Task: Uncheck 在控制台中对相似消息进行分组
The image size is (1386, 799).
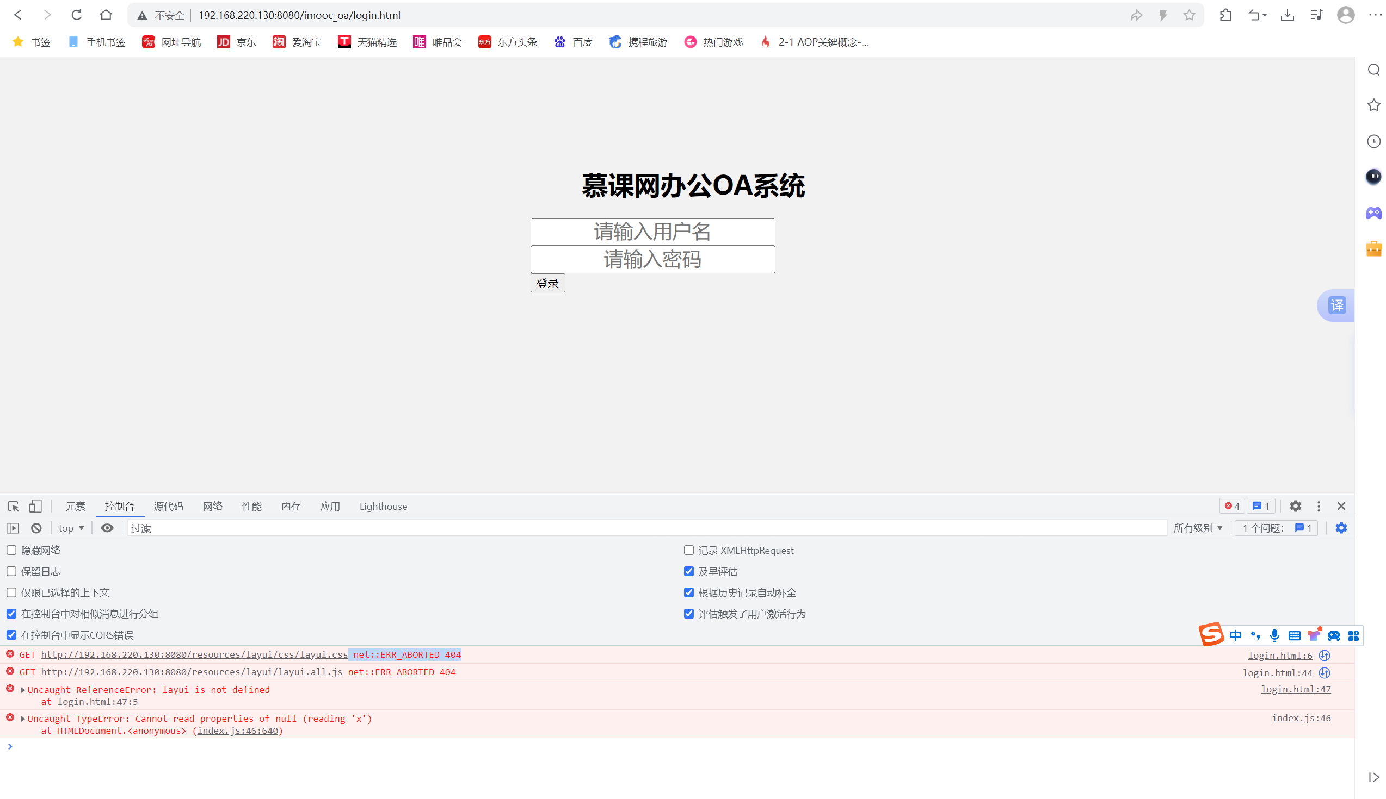Action: (x=11, y=614)
